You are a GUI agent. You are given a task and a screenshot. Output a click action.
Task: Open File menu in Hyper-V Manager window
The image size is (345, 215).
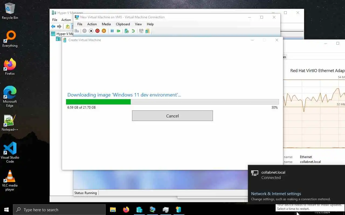coord(55,20)
